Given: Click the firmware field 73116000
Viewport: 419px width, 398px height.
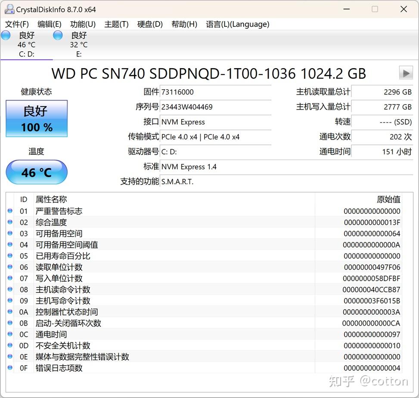Looking at the screenshot, I should coord(216,92).
